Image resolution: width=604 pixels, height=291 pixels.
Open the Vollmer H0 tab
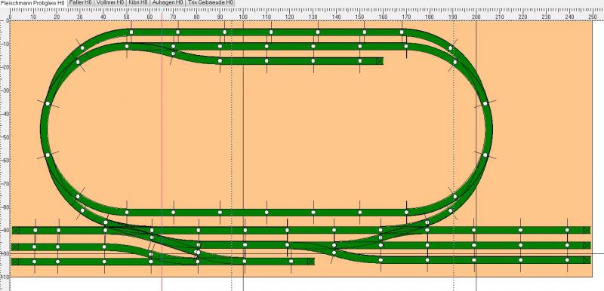[x=109, y=2]
